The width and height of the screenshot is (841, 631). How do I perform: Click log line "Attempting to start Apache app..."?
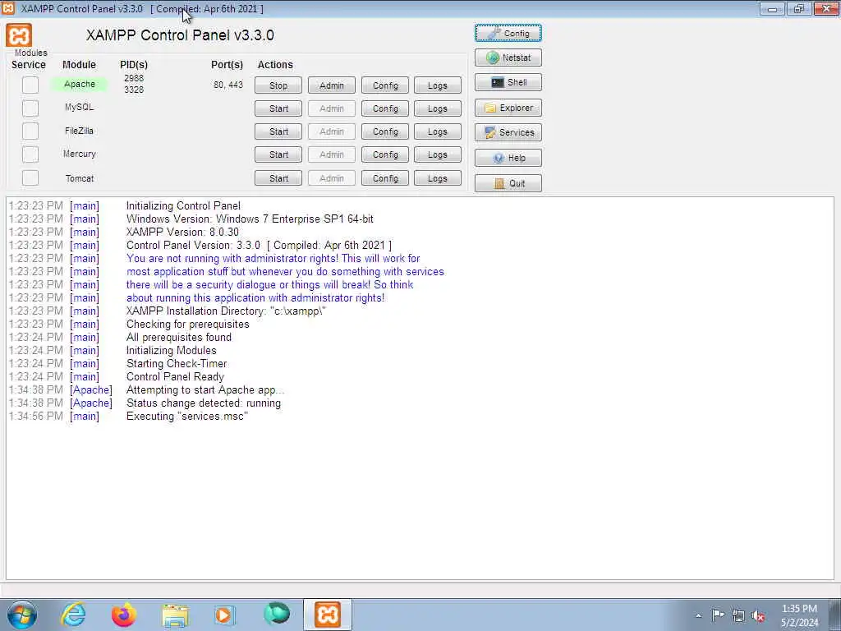(x=205, y=390)
